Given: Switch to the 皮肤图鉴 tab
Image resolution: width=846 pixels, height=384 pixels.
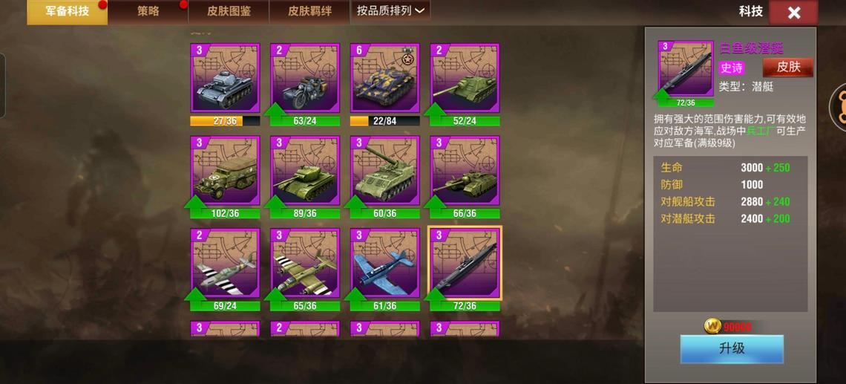Looking at the screenshot, I should (229, 11).
